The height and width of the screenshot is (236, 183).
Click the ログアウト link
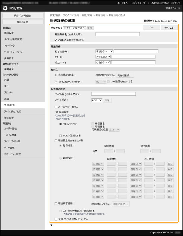[175, 3]
